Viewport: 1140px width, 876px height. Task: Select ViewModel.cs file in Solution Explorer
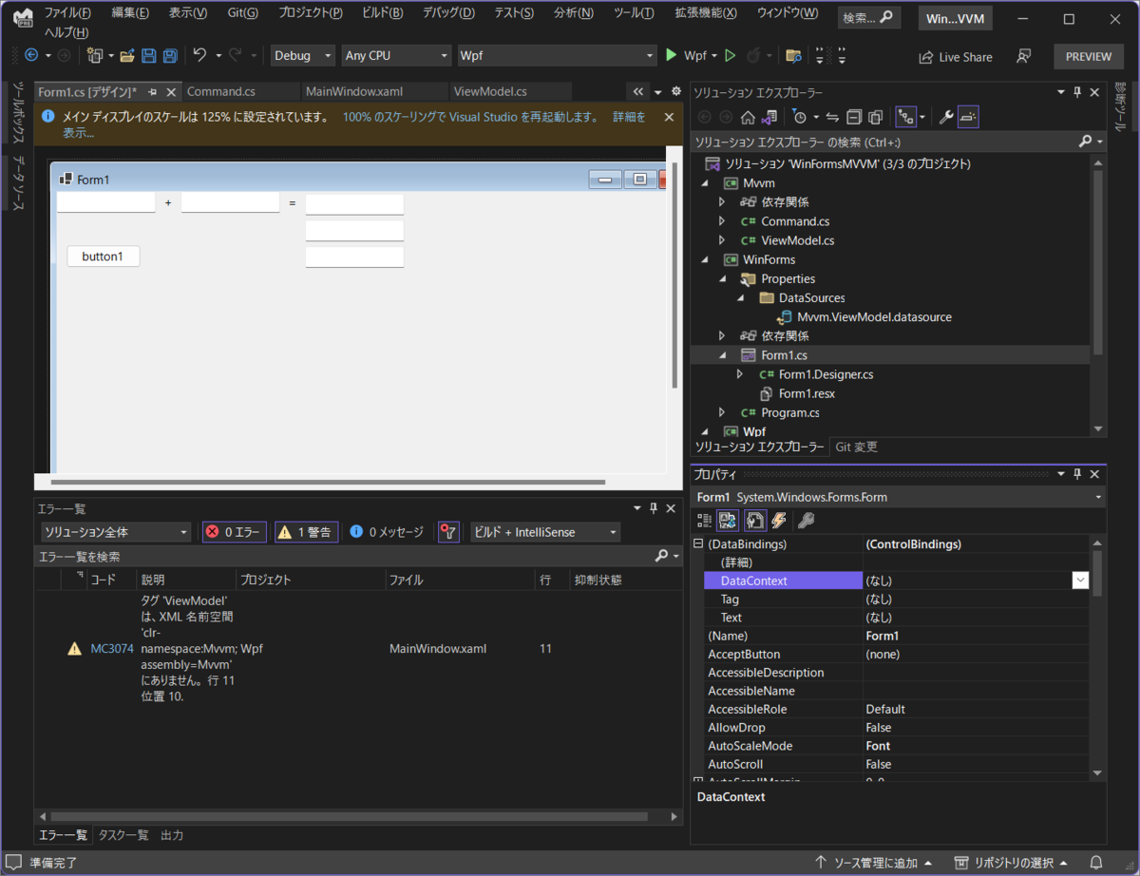[797, 240]
